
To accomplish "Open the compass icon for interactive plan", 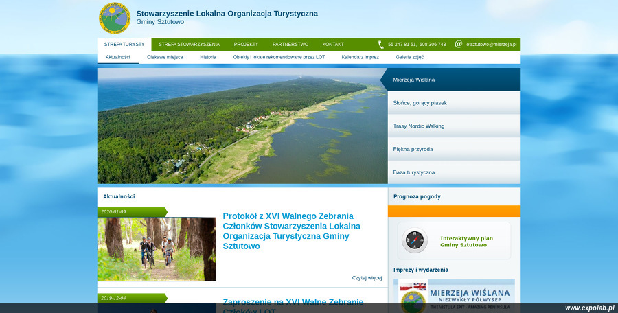I will (x=415, y=240).
